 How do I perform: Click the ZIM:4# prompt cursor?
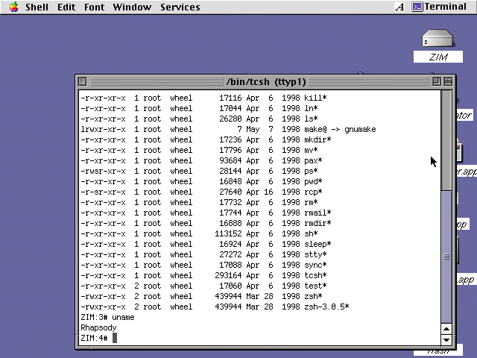[115, 338]
